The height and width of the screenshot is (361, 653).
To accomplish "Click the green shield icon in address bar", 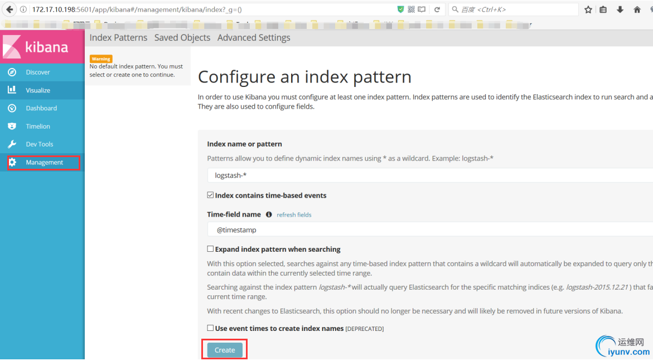I will [400, 9].
